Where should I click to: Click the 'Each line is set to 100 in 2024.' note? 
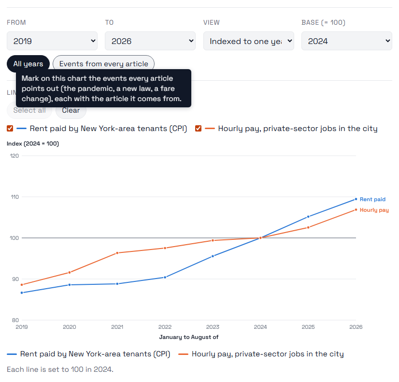click(x=60, y=369)
